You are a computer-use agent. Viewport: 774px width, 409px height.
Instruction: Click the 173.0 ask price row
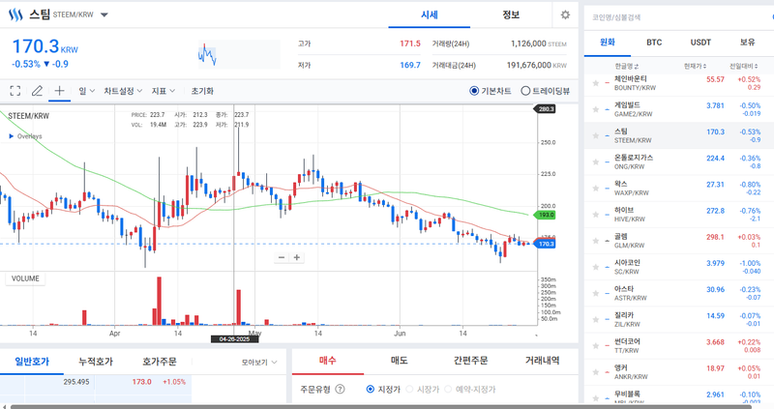[x=96, y=382]
